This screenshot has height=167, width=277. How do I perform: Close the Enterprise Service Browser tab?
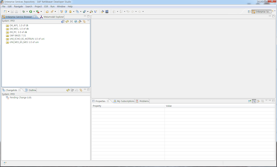tap(34, 16)
